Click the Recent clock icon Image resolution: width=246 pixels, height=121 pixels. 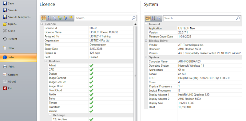5,39
